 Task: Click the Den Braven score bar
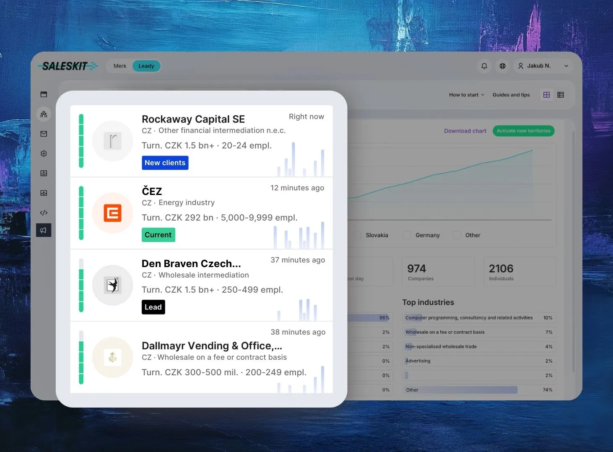(x=81, y=285)
